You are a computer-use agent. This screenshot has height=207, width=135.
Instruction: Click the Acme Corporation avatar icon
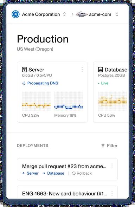(x=15, y=14)
